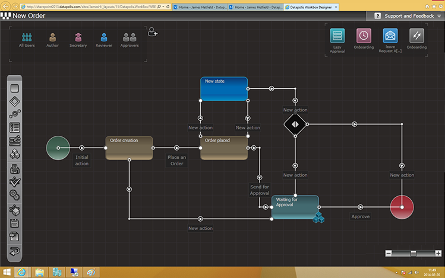The width and height of the screenshot is (445, 278).
Task: Click the browser address bar
Action: (x=91, y=7)
